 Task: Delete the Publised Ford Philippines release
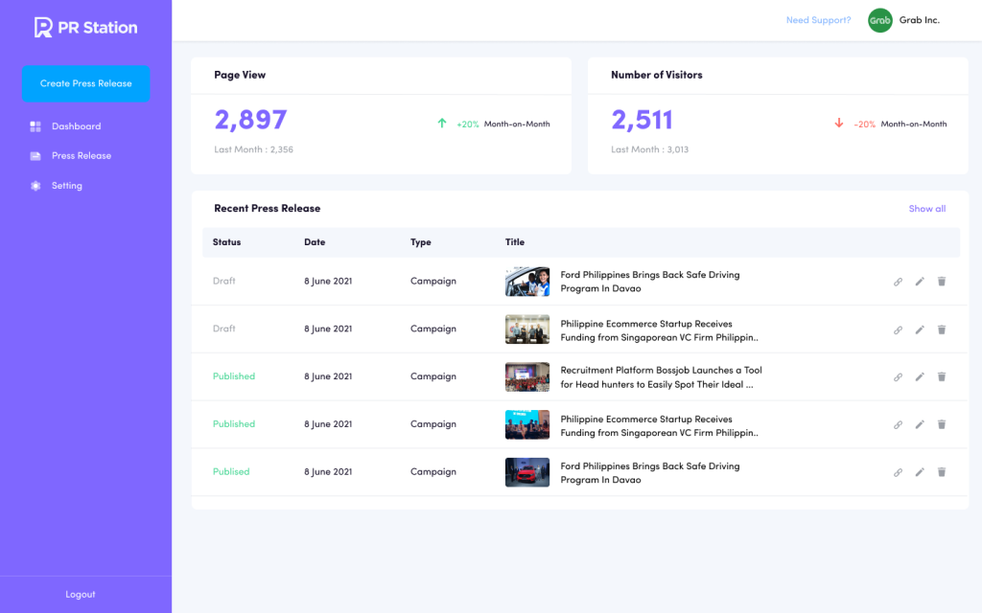tap(942, 472)
